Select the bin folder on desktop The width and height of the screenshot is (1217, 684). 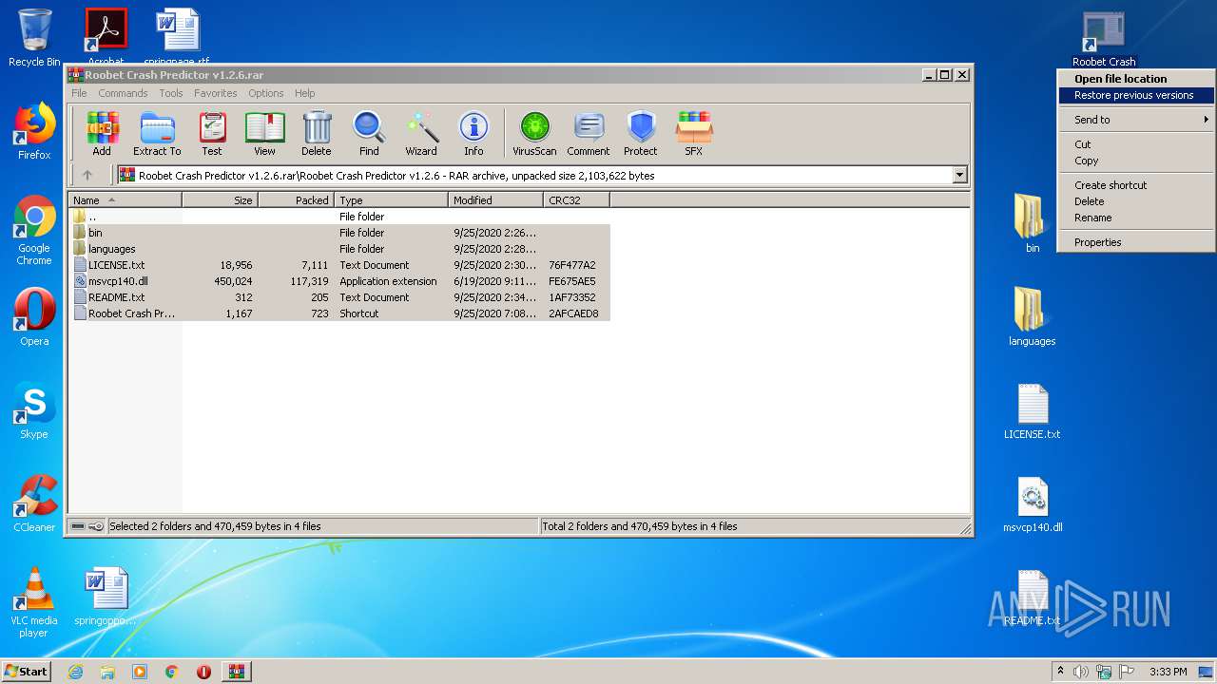tap(1033, 224)
